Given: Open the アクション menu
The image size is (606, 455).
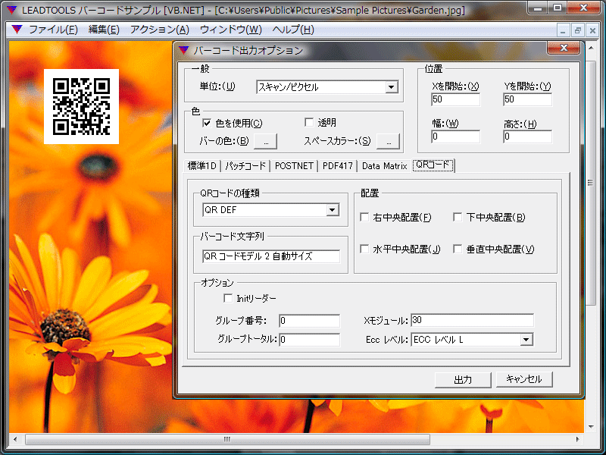Looking at the screenshot, I should 158,30.
